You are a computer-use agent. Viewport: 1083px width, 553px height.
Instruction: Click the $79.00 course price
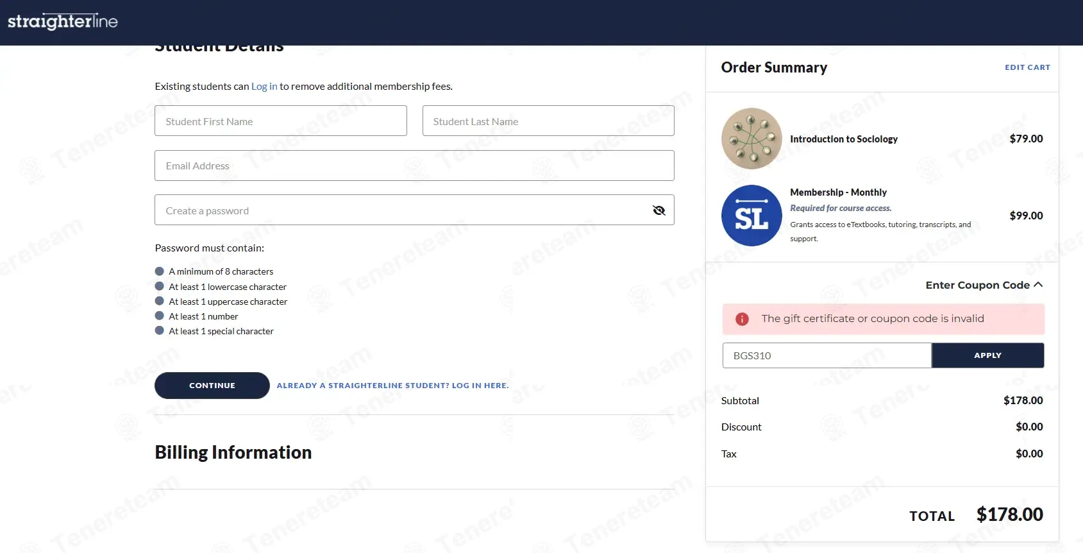(x=1026, y=139)
